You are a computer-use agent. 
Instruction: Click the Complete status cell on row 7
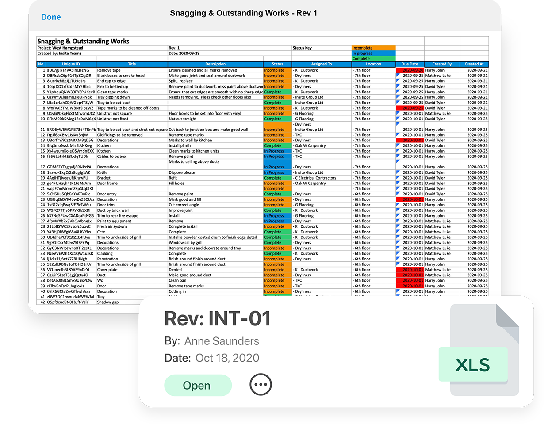(277, 102)
